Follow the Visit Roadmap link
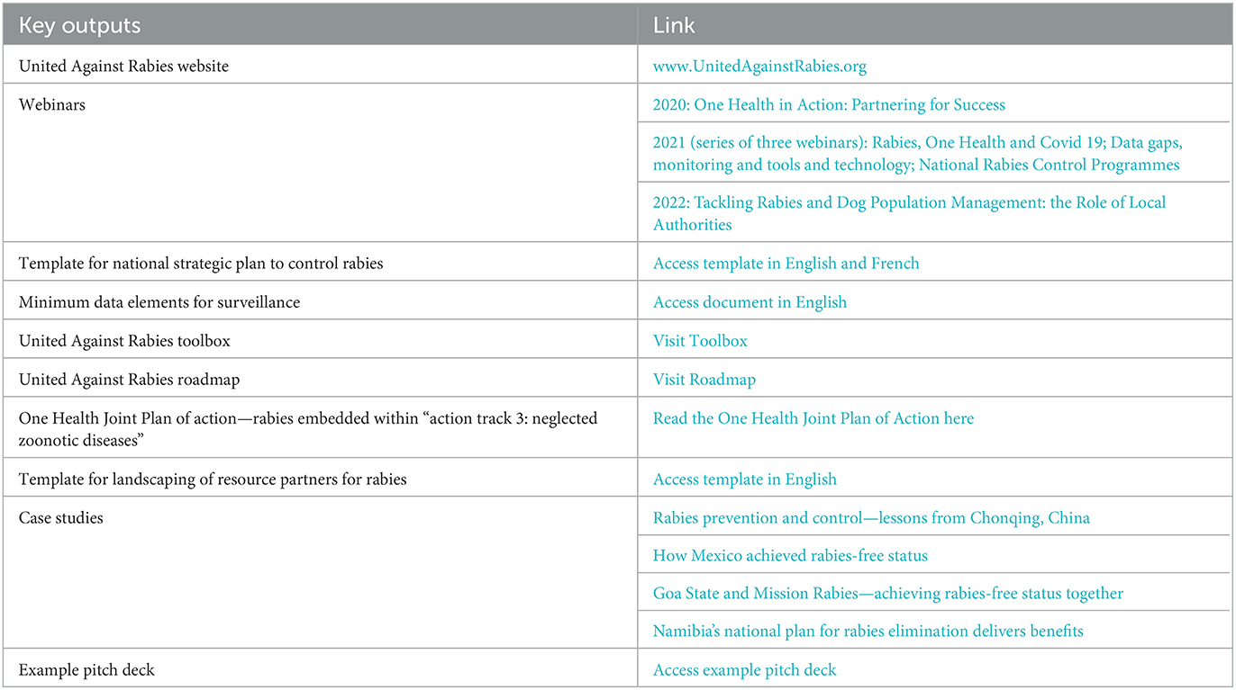The width and height of the screenshot is (1236, 690). point(704,380)
